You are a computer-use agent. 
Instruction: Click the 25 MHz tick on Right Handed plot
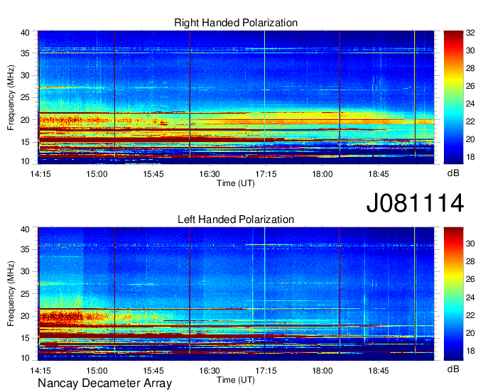click(25, 97)
